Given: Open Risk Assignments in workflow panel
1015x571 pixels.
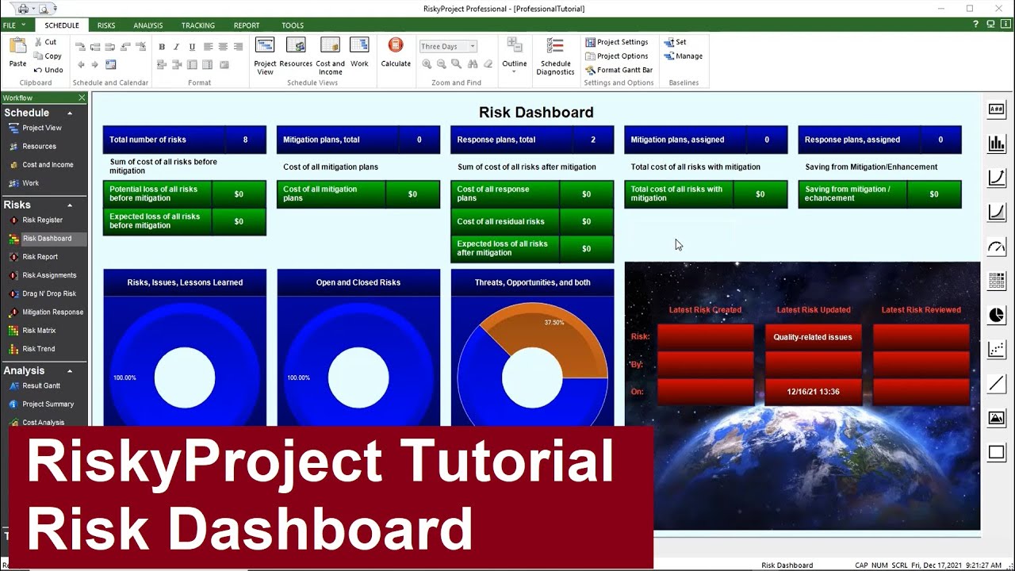Looking at the screenshot, I should click(x=49, y=275).
